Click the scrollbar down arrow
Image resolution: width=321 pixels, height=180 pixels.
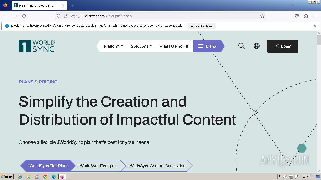coord(319,171)
